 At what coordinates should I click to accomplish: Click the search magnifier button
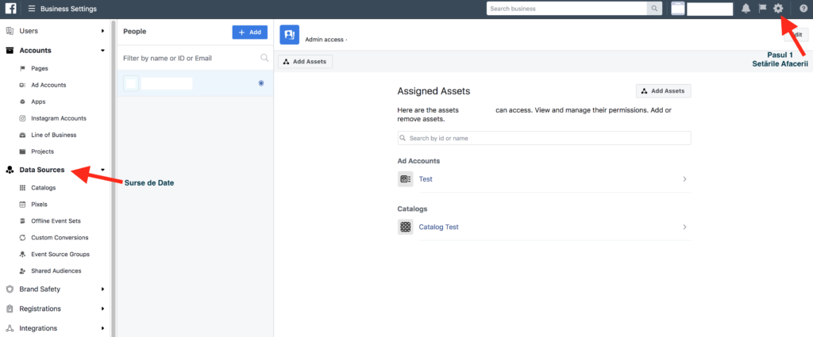point(655,9)
